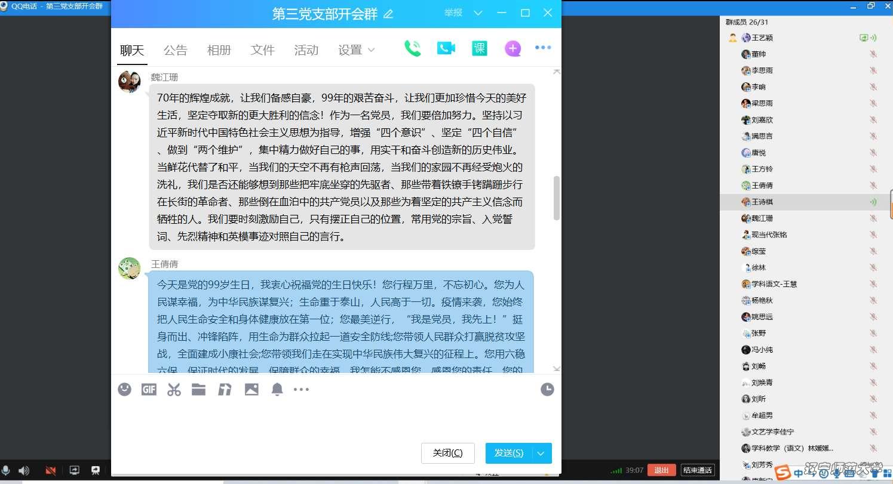
Task: Open the message history clock icon
Action: [547, 389]
